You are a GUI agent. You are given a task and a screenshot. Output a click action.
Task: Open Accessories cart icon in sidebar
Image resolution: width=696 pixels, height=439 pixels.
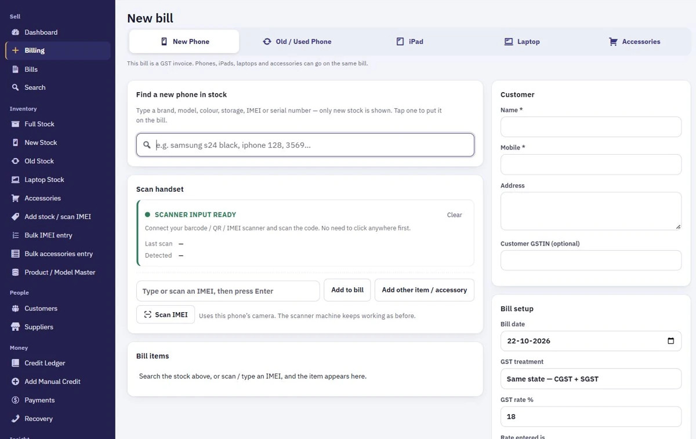(x=15, y=198)
